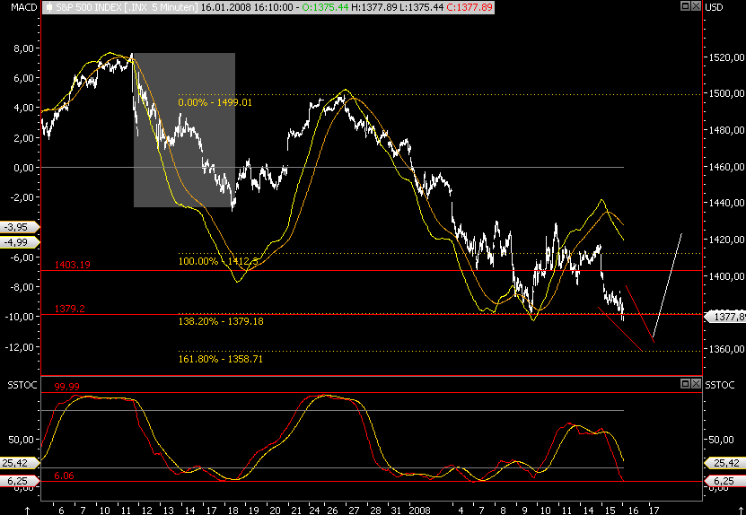Click the red 1379.2 horizontal line label
The height and width of the screenshot is (515, 746).
[x=69, y=310]
